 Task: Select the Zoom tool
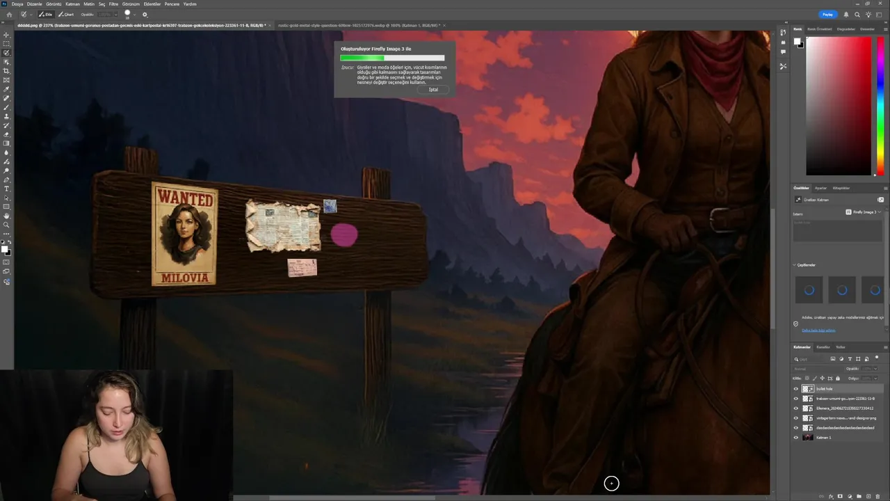click(6, 225)
